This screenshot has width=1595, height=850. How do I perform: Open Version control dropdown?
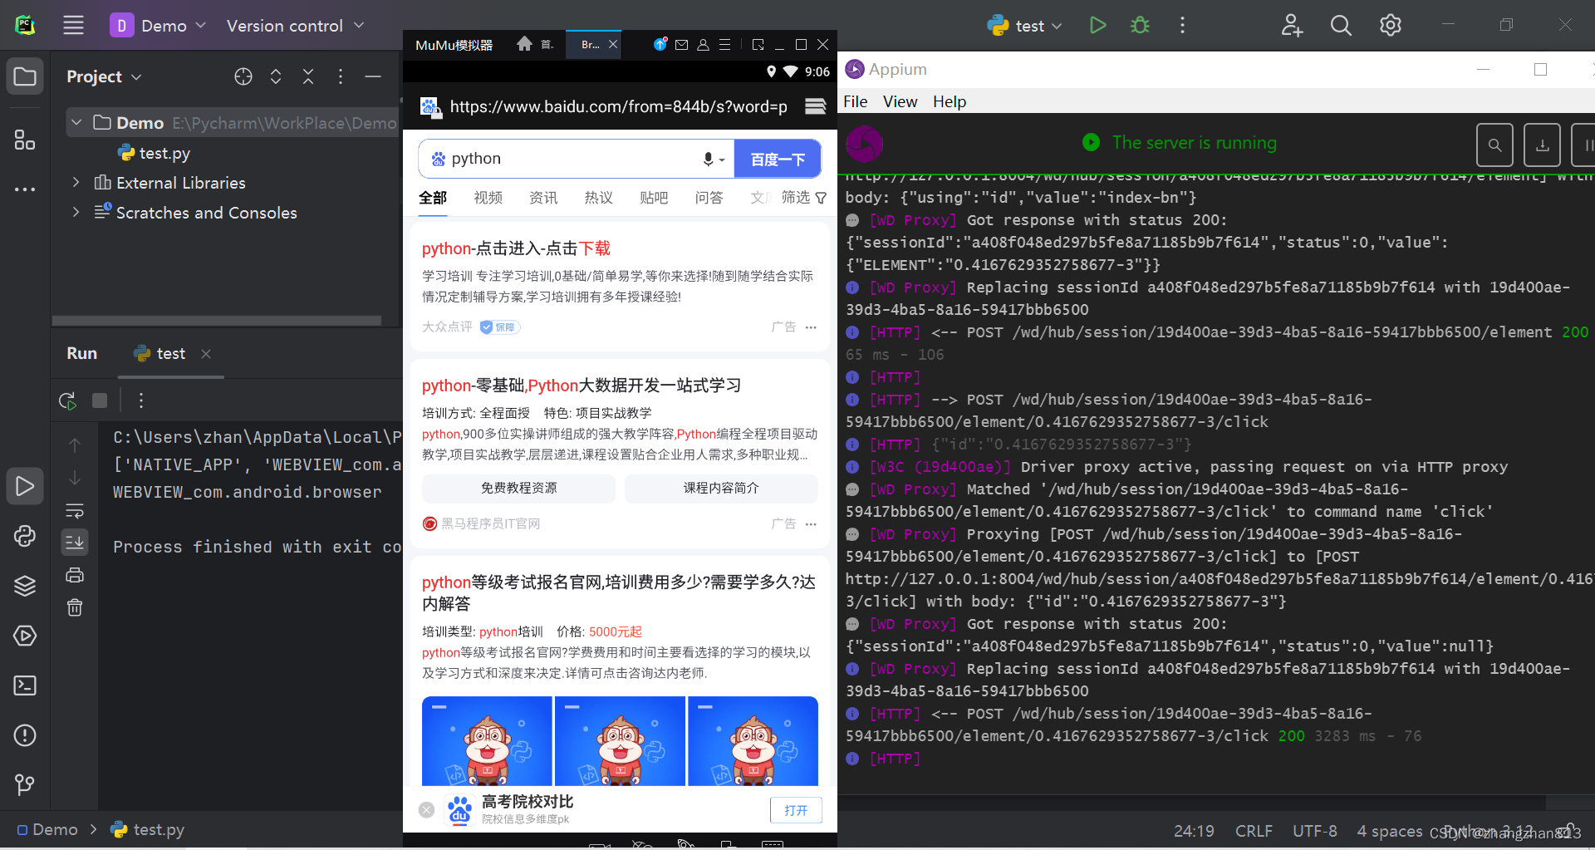(x=295, y=25)
